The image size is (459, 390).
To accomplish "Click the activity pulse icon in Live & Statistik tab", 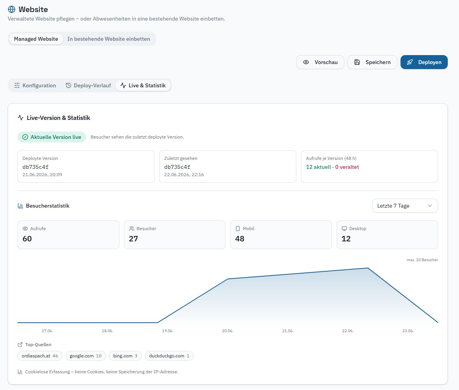I will [123, 85].
